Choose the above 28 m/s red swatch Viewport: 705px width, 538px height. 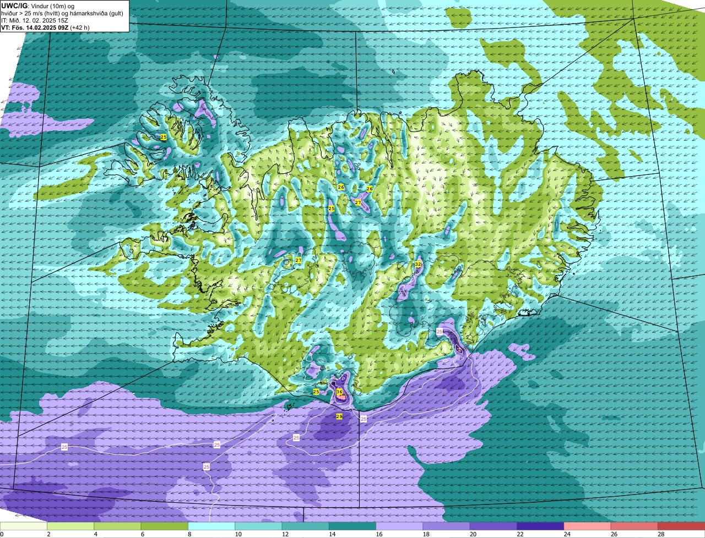(x=681, y=526)
